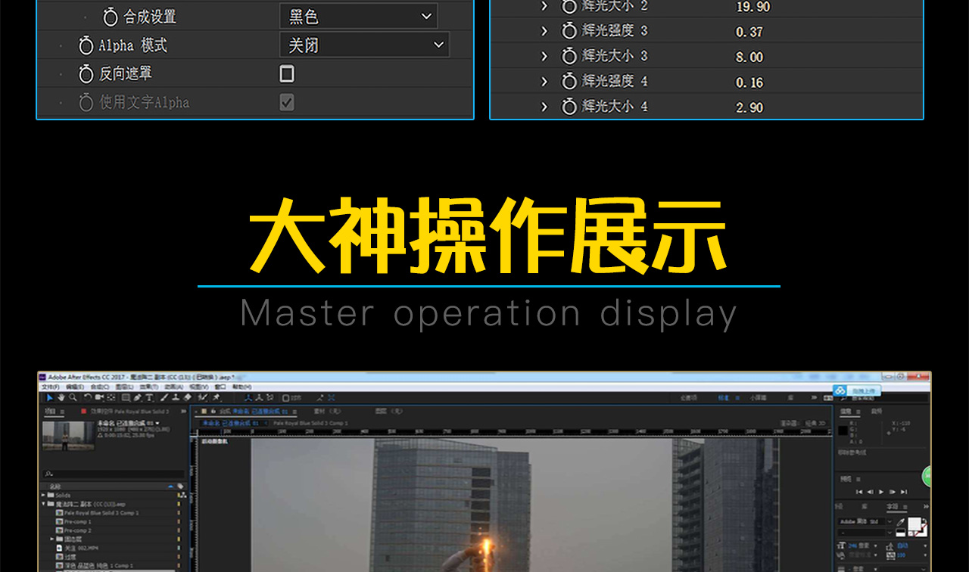Image resolution: width=969 pixels, height=572 pixels.
Task: Open the Alpha 模式 dropdown showing 关闭
Action: pyautogui.click(x=363, y=45)
